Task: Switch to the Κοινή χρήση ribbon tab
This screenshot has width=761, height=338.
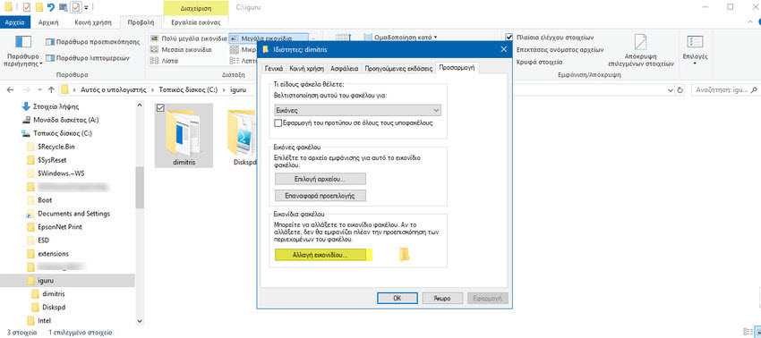Action: click(93, 22)
